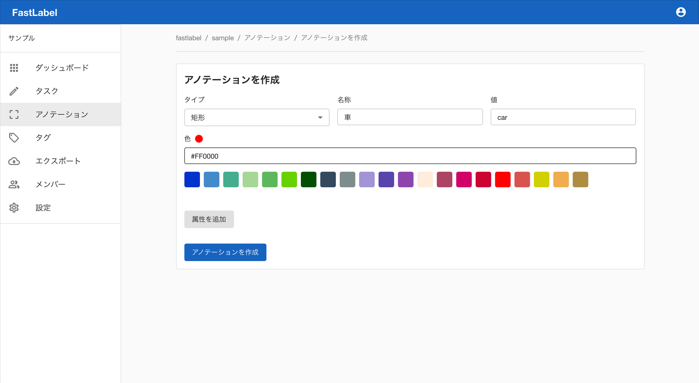Select the medium green color swatch

(270, 180)
